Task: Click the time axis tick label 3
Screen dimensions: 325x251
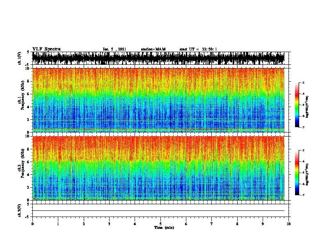Action: tap(109, 224)
